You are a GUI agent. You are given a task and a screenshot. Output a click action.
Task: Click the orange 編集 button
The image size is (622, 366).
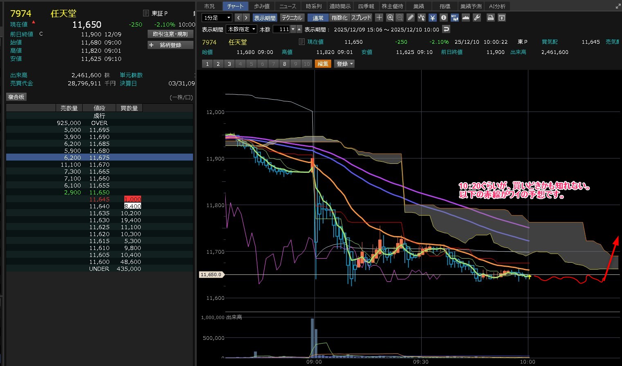(323, 64)
